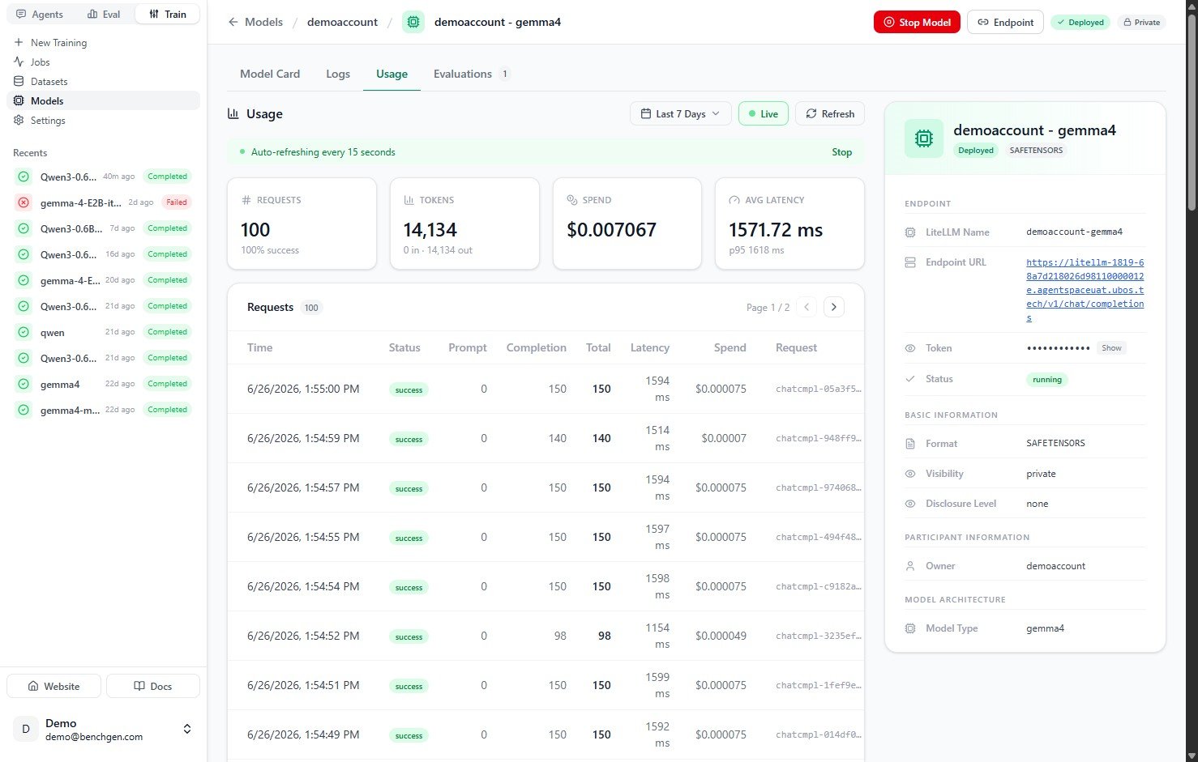Open the Website link

[x=53, y=686]
